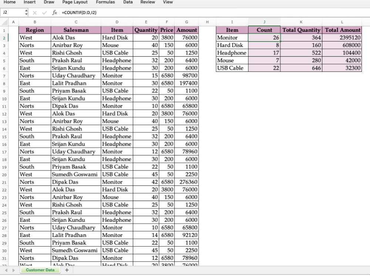Open the Name Box dropdown arrows
The height and width of the screenshot is (278, 370).
[26, 12]
